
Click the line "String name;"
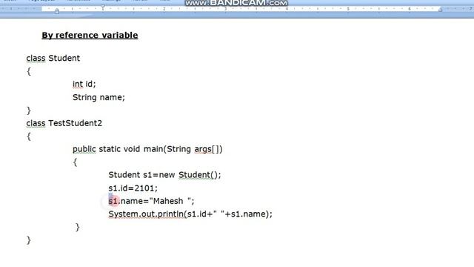(99, 97)
